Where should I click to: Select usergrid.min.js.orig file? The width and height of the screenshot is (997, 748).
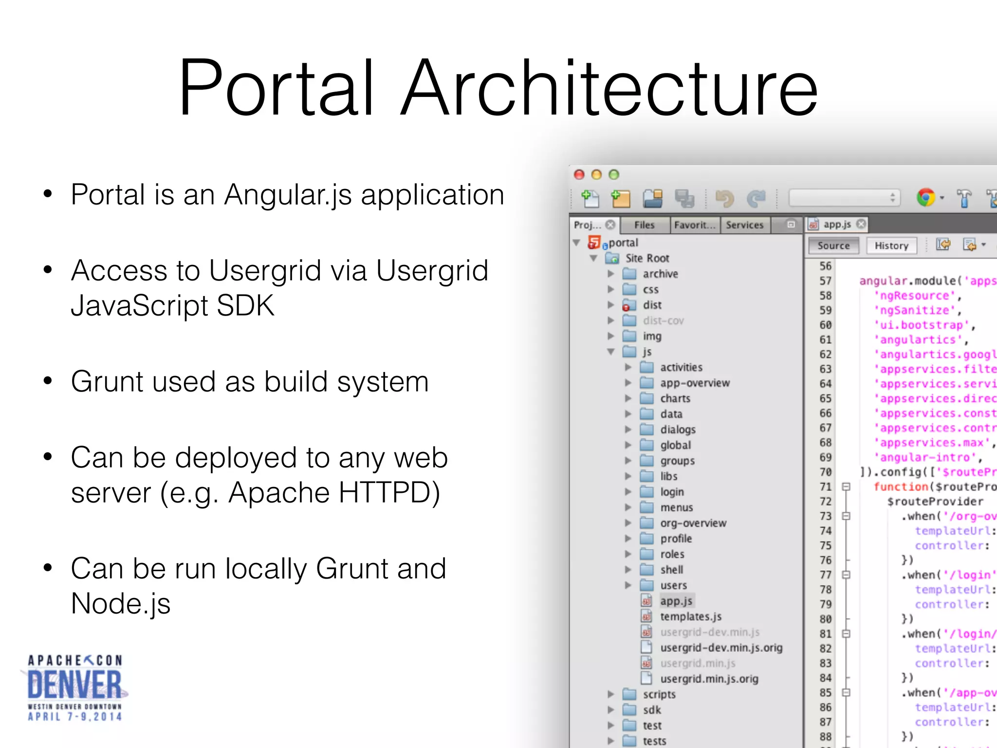pos(709,679)
